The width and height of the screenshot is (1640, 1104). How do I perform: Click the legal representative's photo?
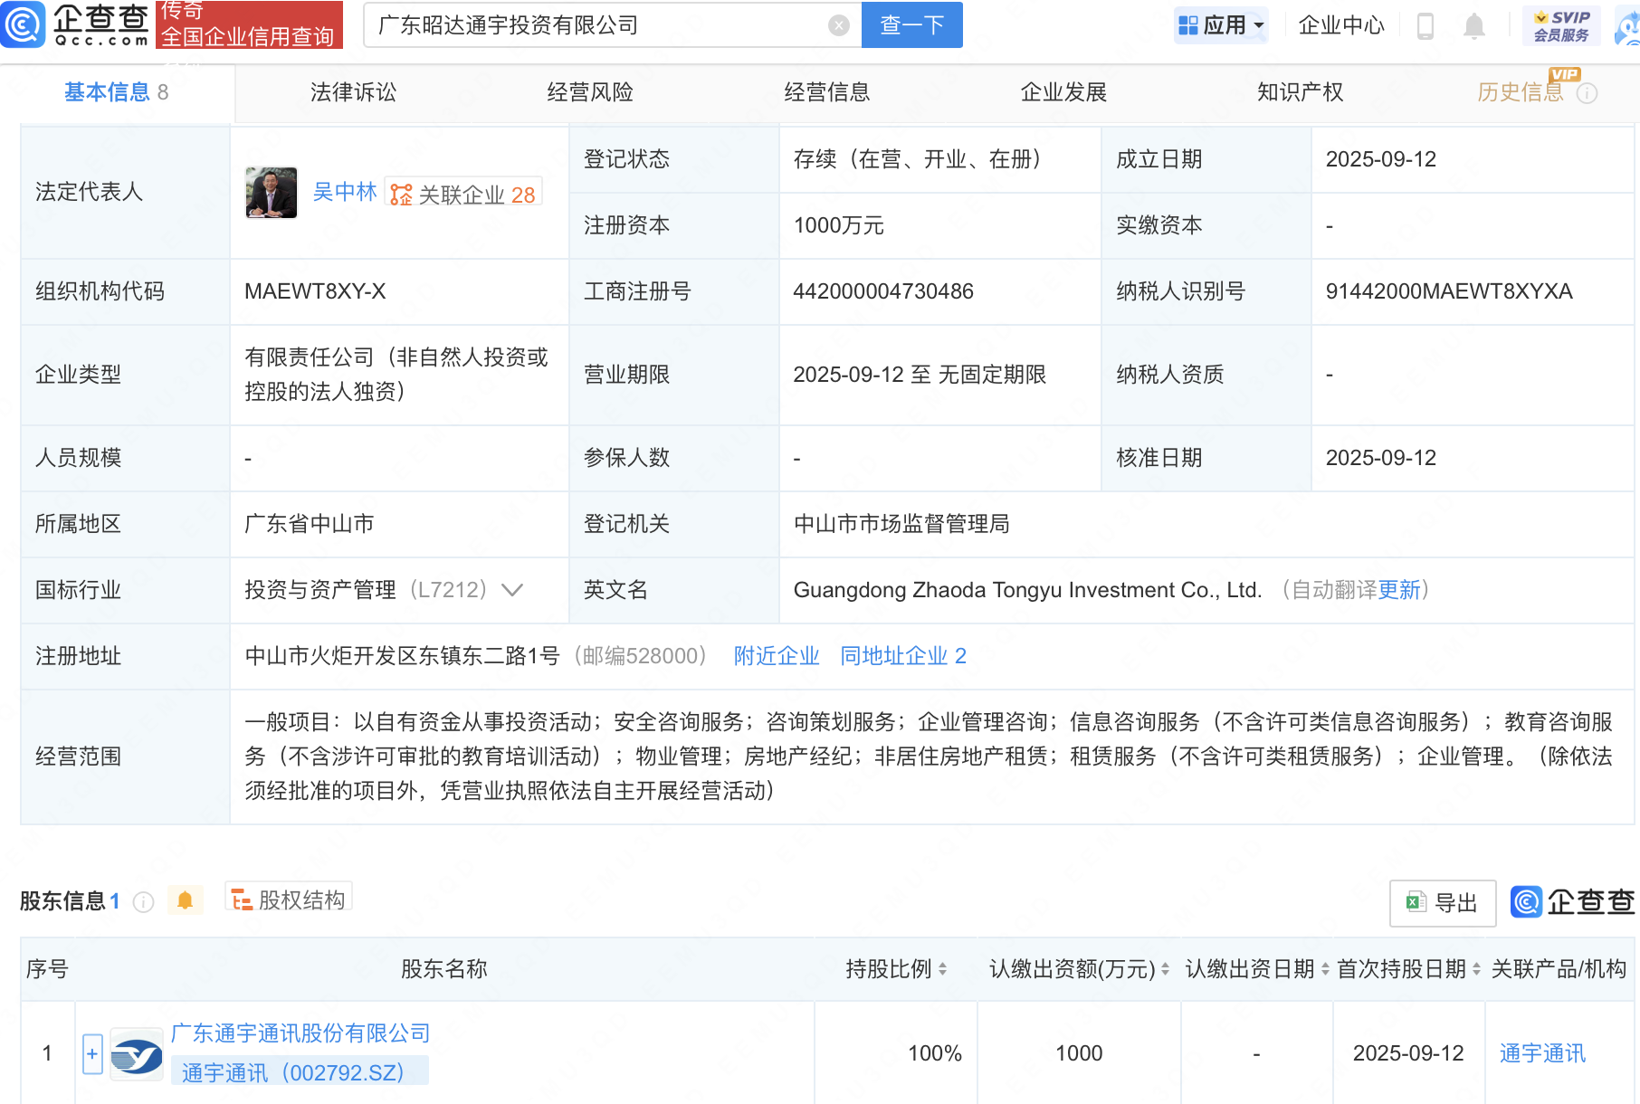[x=272, y=193]
